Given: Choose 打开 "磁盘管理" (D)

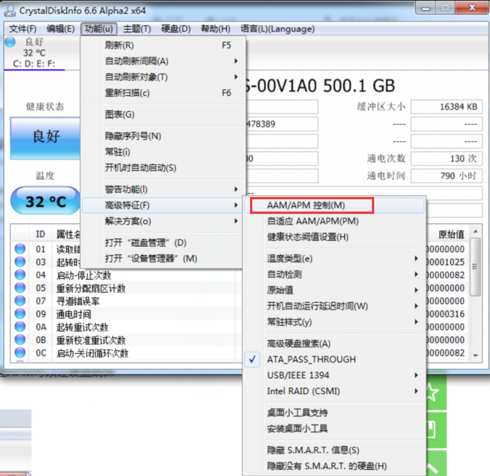Looking at the screenshot, I should point(163,243).
